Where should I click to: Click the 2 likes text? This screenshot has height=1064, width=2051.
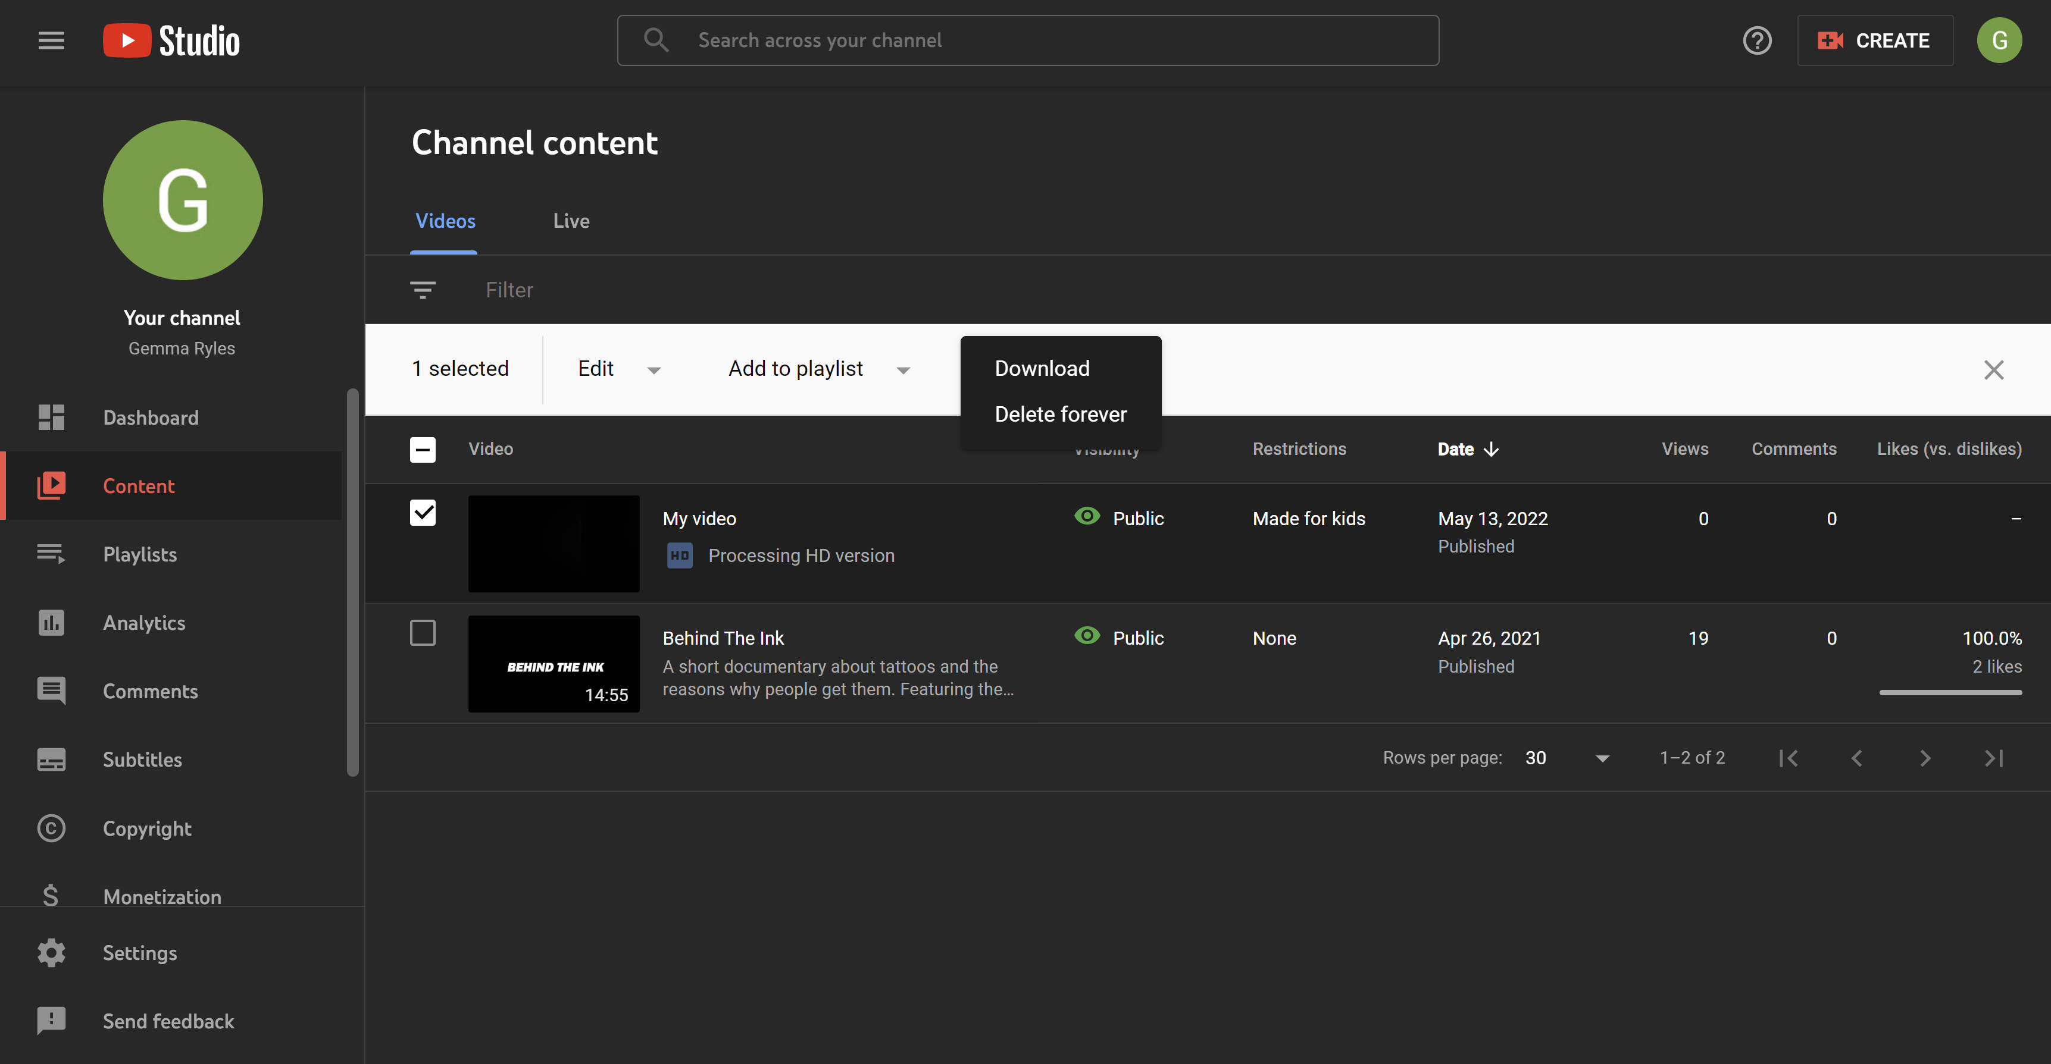tap(1997, 667)
